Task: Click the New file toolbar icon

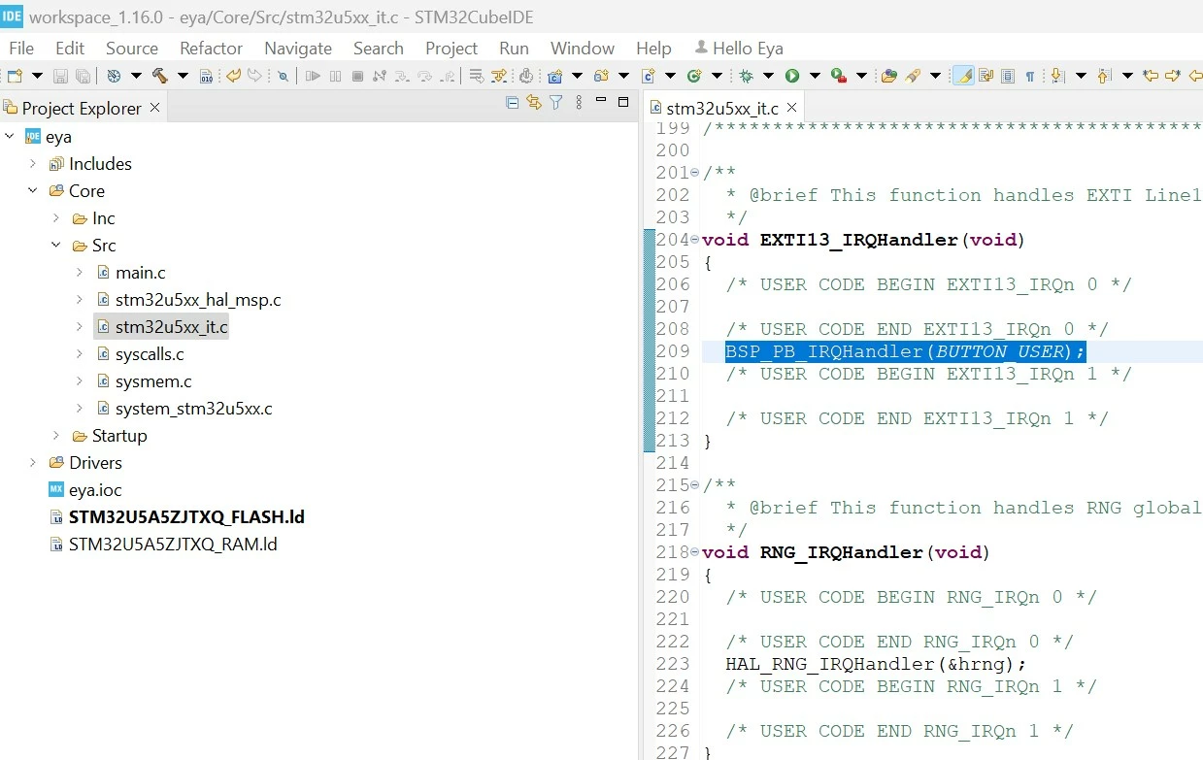Action: 15,76
